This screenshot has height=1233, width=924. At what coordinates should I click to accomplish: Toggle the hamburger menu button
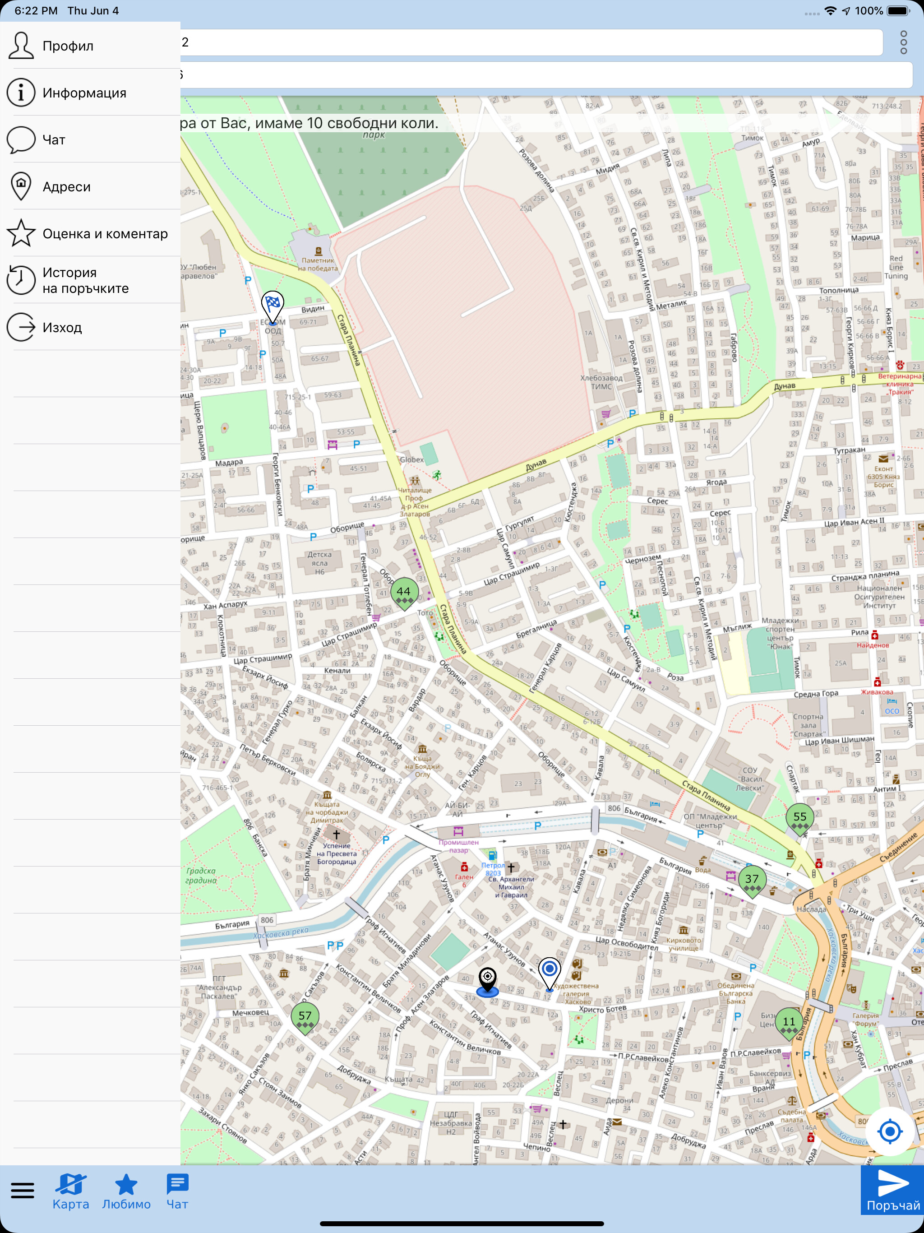coord(23,1190)
